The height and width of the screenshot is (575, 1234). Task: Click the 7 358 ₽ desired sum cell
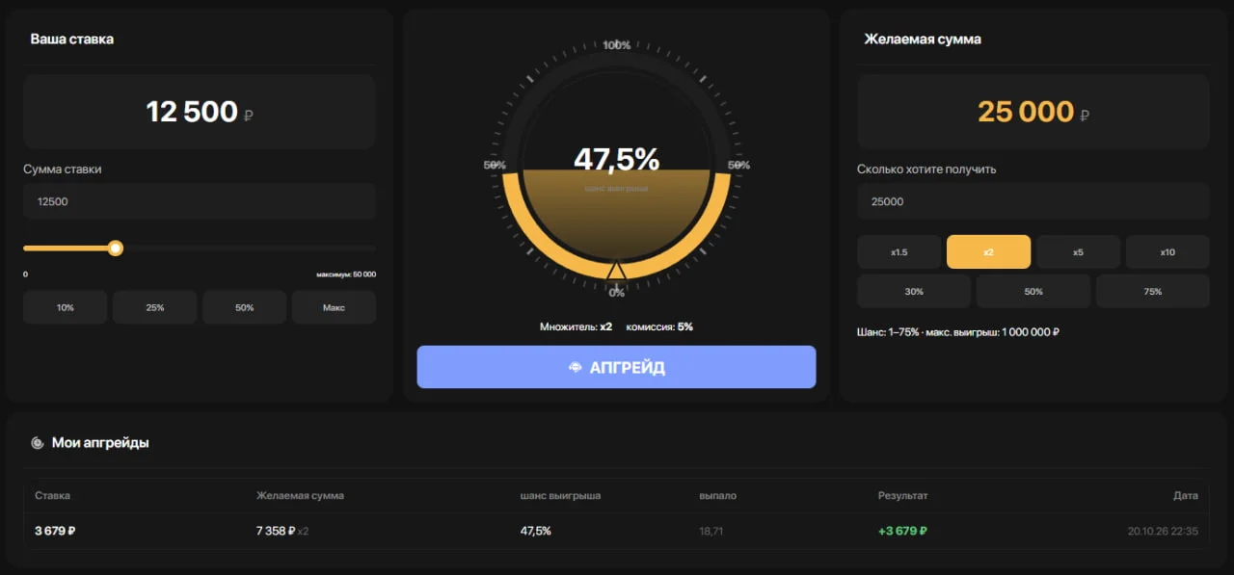(282, 531)
